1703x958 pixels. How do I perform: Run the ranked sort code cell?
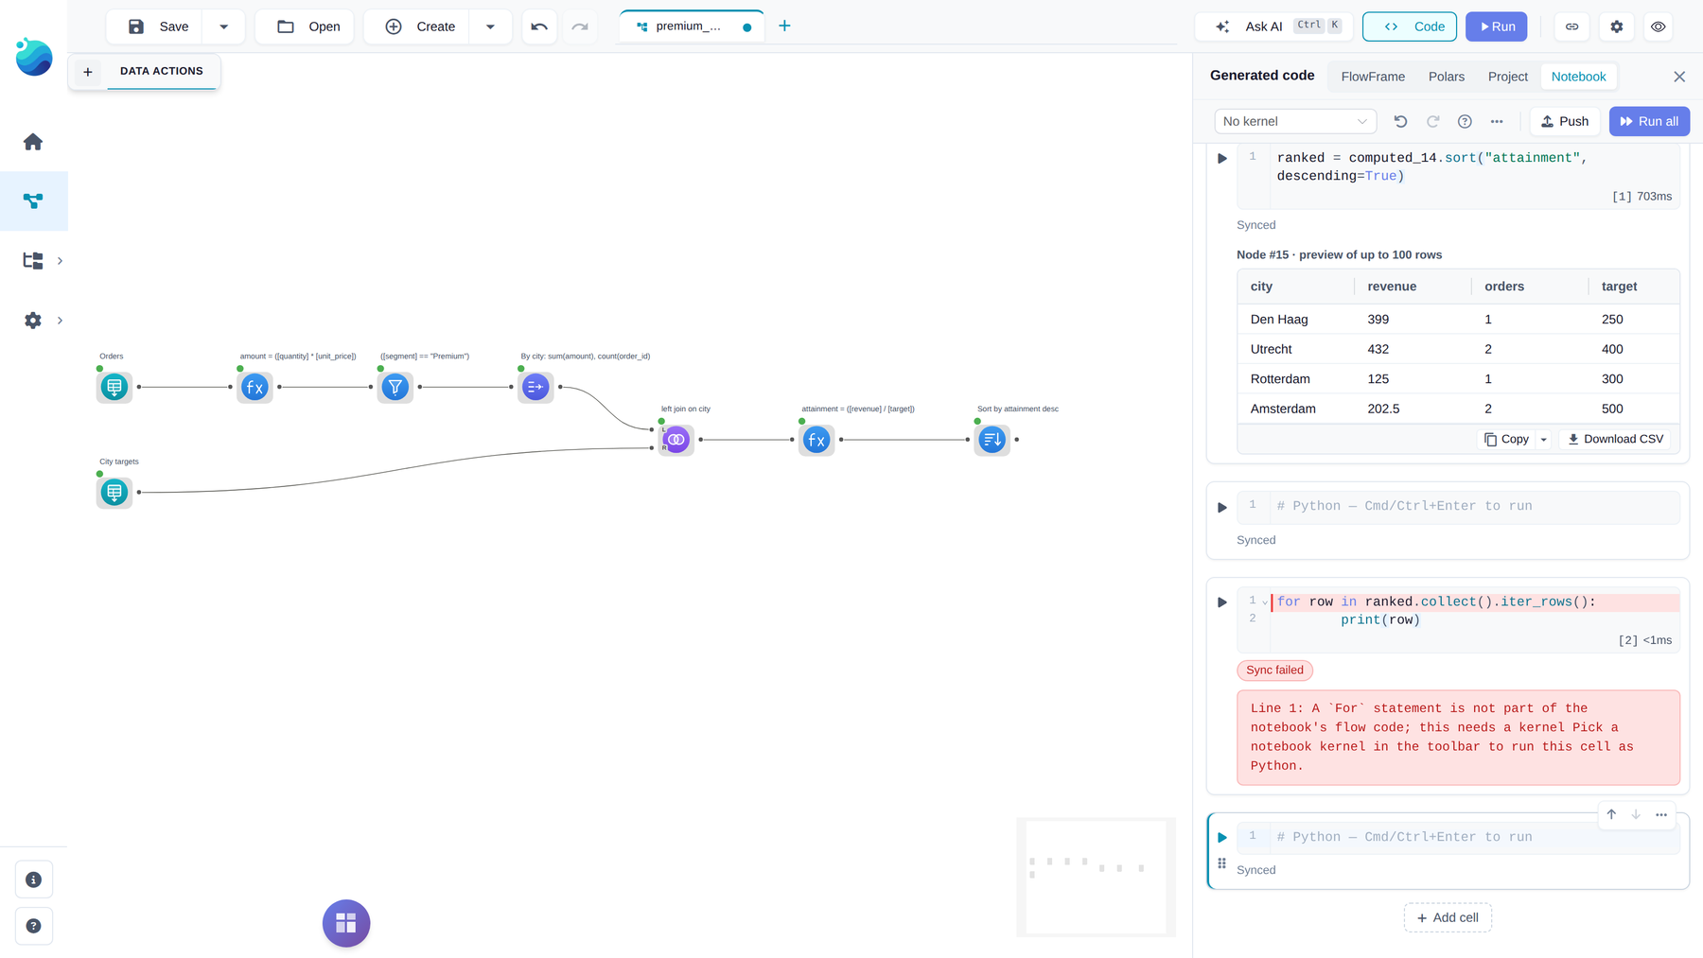[x=1222, y=159]
